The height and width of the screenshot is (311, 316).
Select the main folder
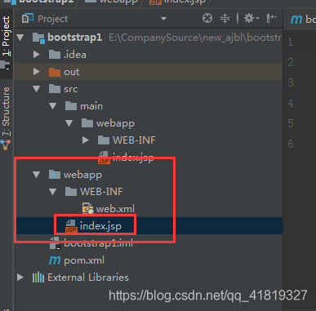pyautogui.click(x=91, y=106)
